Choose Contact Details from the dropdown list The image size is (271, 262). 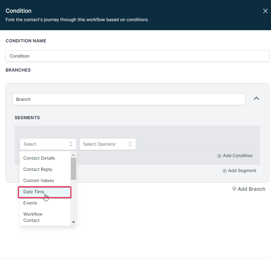(x=39, y=158)
